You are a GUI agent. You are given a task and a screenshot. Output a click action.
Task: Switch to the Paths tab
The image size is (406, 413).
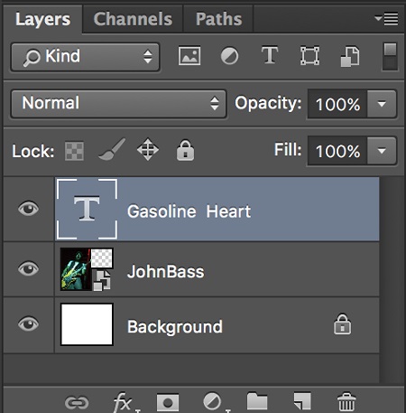coord(218,19)
